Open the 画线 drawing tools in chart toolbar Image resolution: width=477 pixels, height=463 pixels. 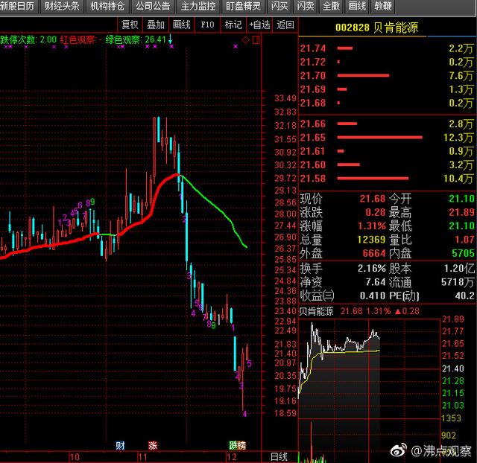[181, 25]
